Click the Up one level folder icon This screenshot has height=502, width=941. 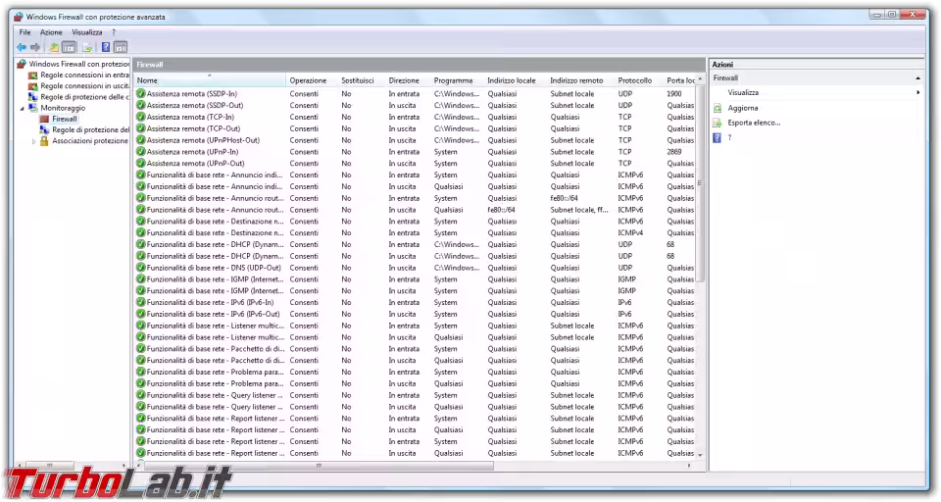point(55,46)
